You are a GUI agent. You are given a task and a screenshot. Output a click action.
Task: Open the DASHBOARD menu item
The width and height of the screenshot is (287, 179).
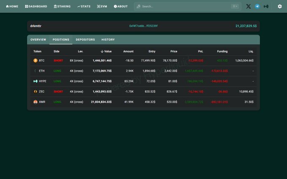click(36, 6)
